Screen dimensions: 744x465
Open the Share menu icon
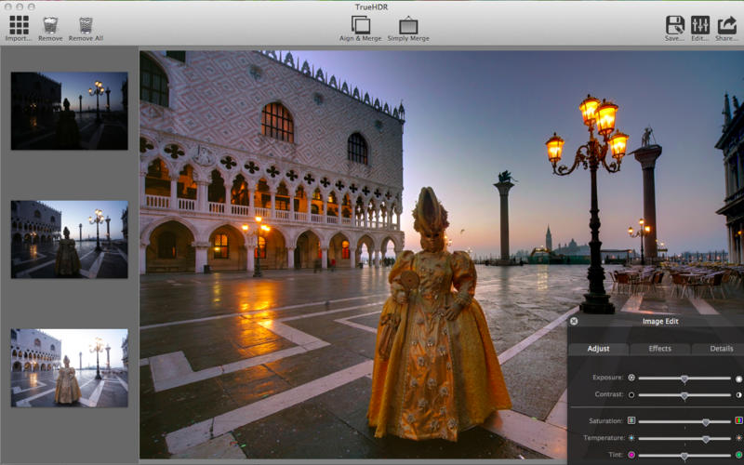[726, 25]
